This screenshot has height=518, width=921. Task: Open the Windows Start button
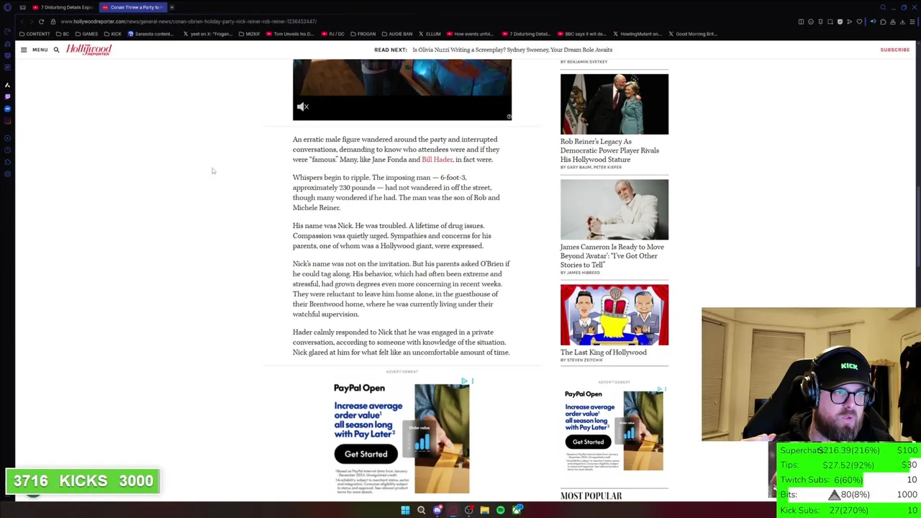click(x=405, y=510)
